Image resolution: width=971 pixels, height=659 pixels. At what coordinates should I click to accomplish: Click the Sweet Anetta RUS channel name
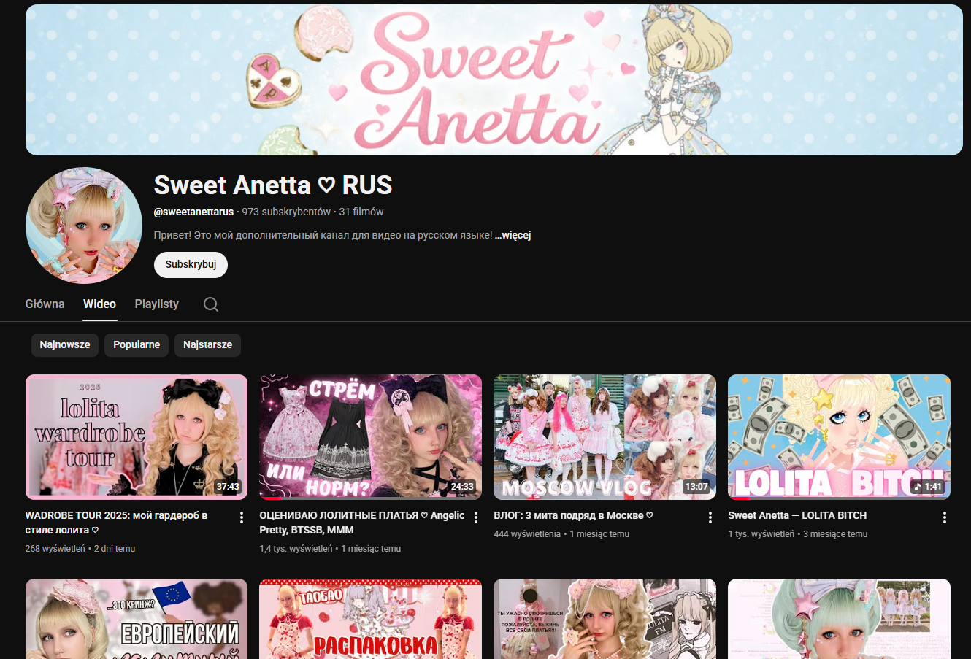coord(273,185)
